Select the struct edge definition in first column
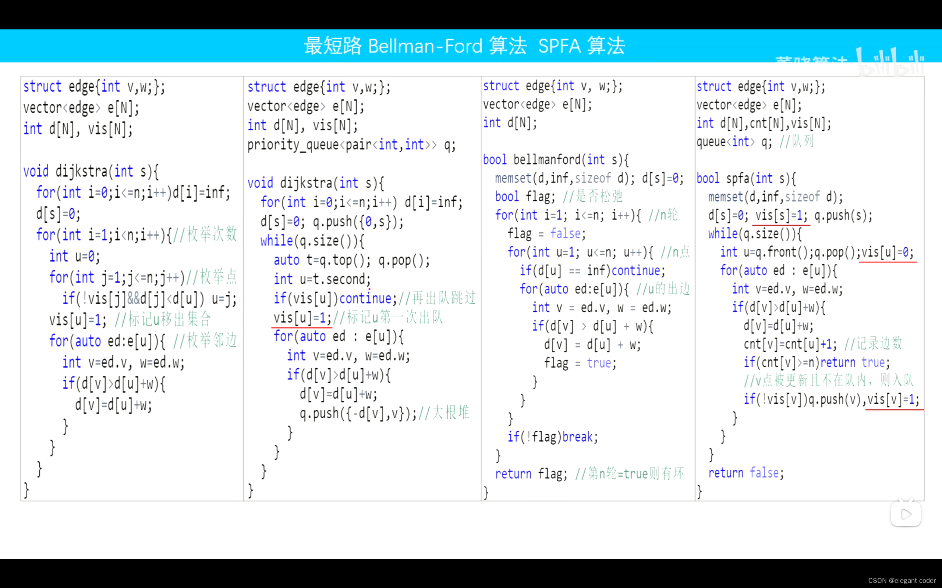Viewport: 942px width, 588px height. [93, 86]
